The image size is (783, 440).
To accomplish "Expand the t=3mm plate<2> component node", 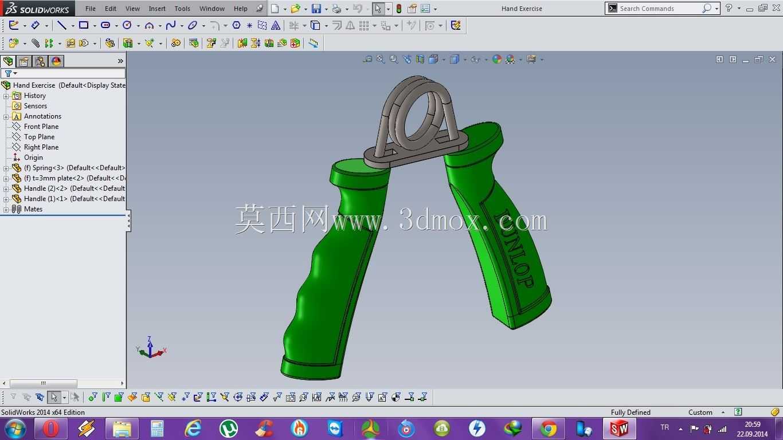I will pos(6,178).
